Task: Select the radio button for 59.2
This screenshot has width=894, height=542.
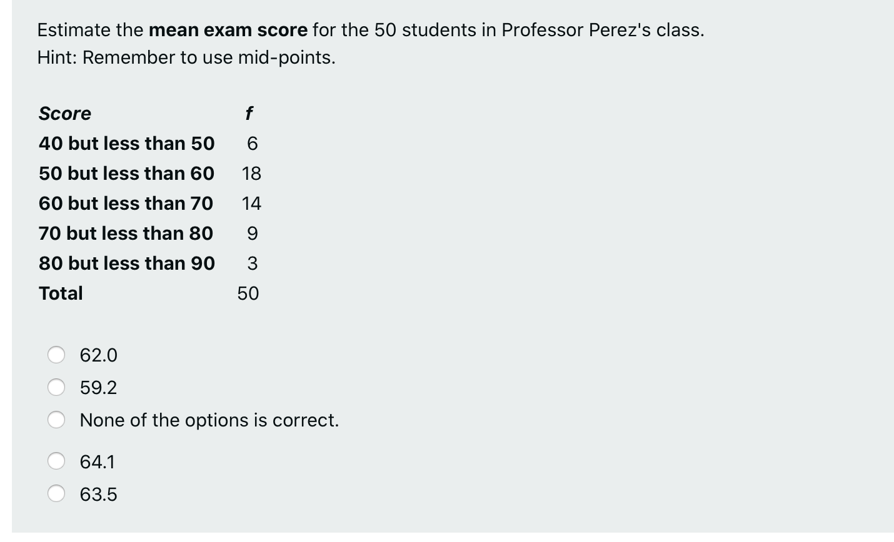Action: point(56,387)
